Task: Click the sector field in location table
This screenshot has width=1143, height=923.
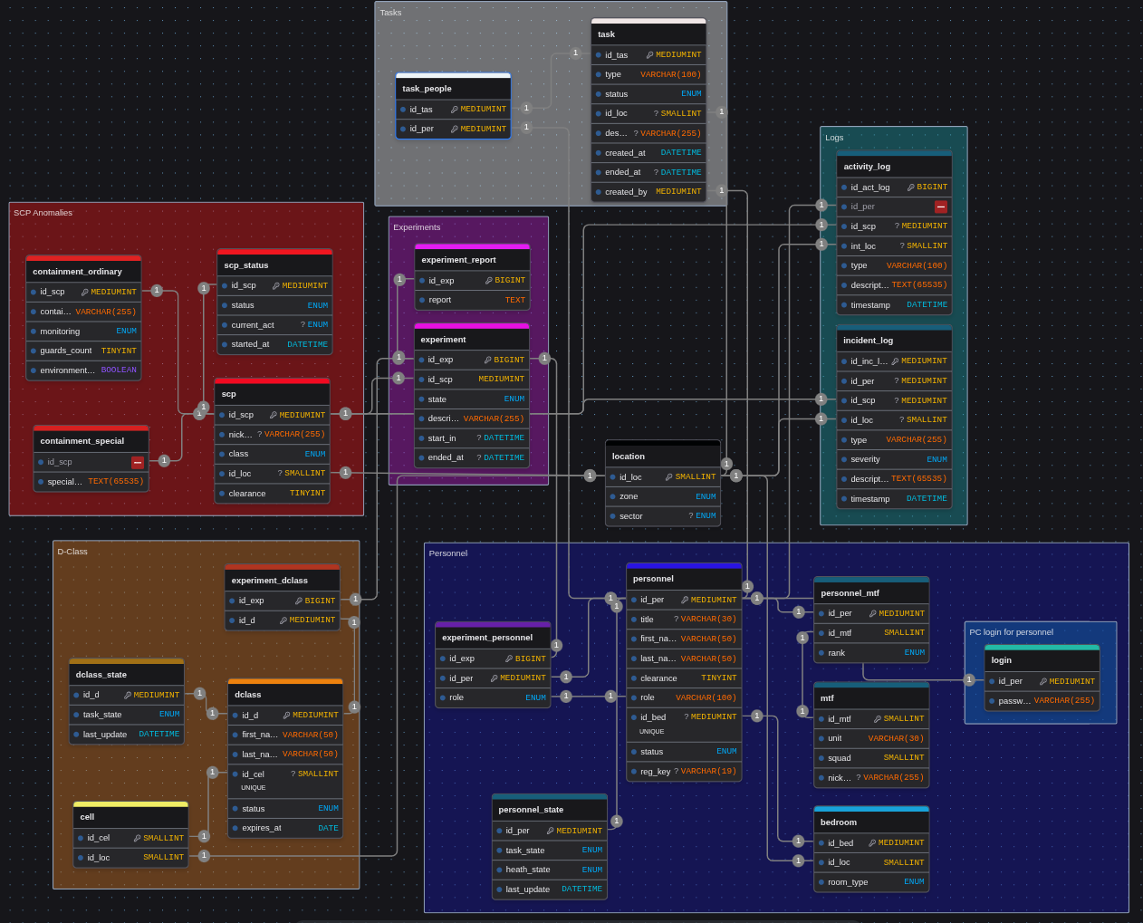Action: click(663, 516)
